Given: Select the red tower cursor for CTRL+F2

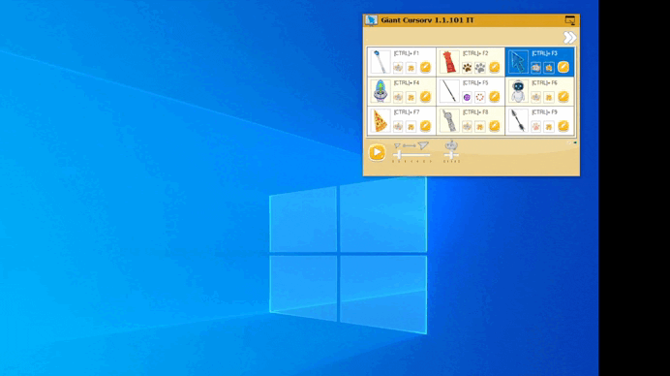Looking at the screenshot, I should [449, 62].
